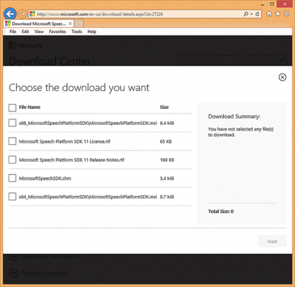Viewport: 295px width, 287px height.
Task: Check the x86 MicrosoftSpeechPlatformSDK.msi checkbox
Action: [12, 123]
